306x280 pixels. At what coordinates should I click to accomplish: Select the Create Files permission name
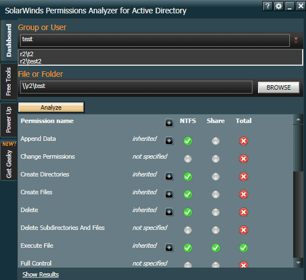(x=36, y=192)
